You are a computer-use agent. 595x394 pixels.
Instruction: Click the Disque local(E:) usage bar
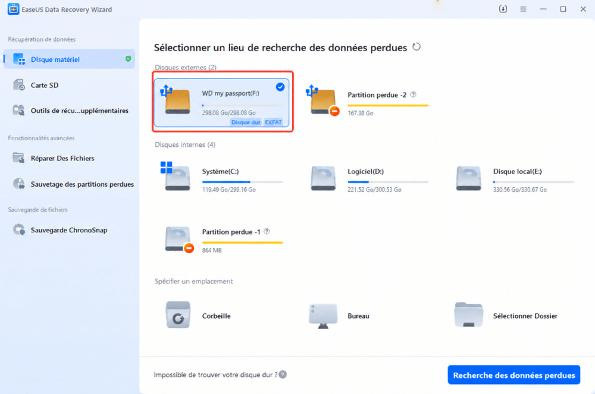click(x=534, y=182)
